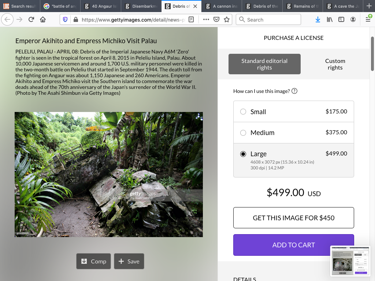Click the home button icon
This screenshot has height=281, width=375.
click(43, 19)
